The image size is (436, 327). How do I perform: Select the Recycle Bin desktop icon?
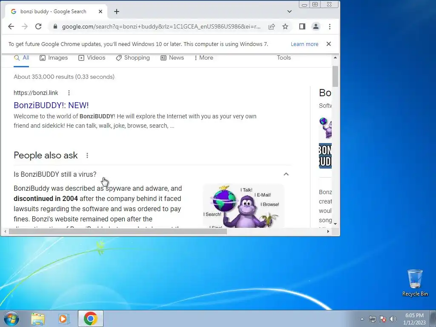tap(415, 283)
